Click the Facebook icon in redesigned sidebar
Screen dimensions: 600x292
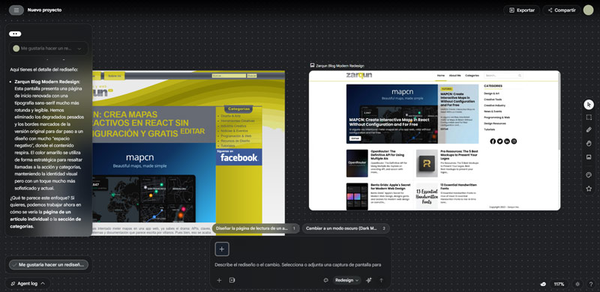(493, 141)
